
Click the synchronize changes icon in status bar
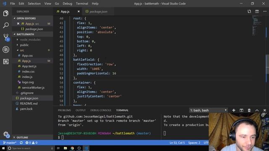point(21,143)
